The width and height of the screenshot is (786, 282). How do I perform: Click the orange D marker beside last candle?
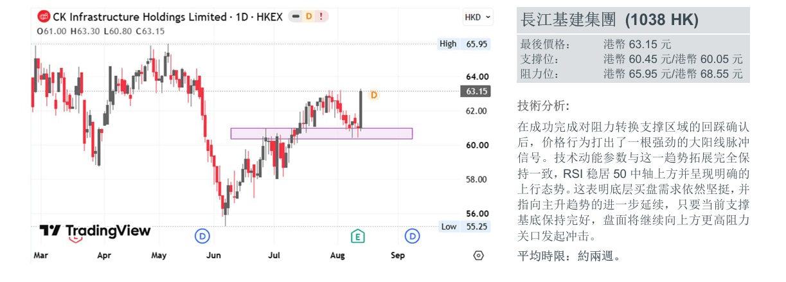[374, 95]
